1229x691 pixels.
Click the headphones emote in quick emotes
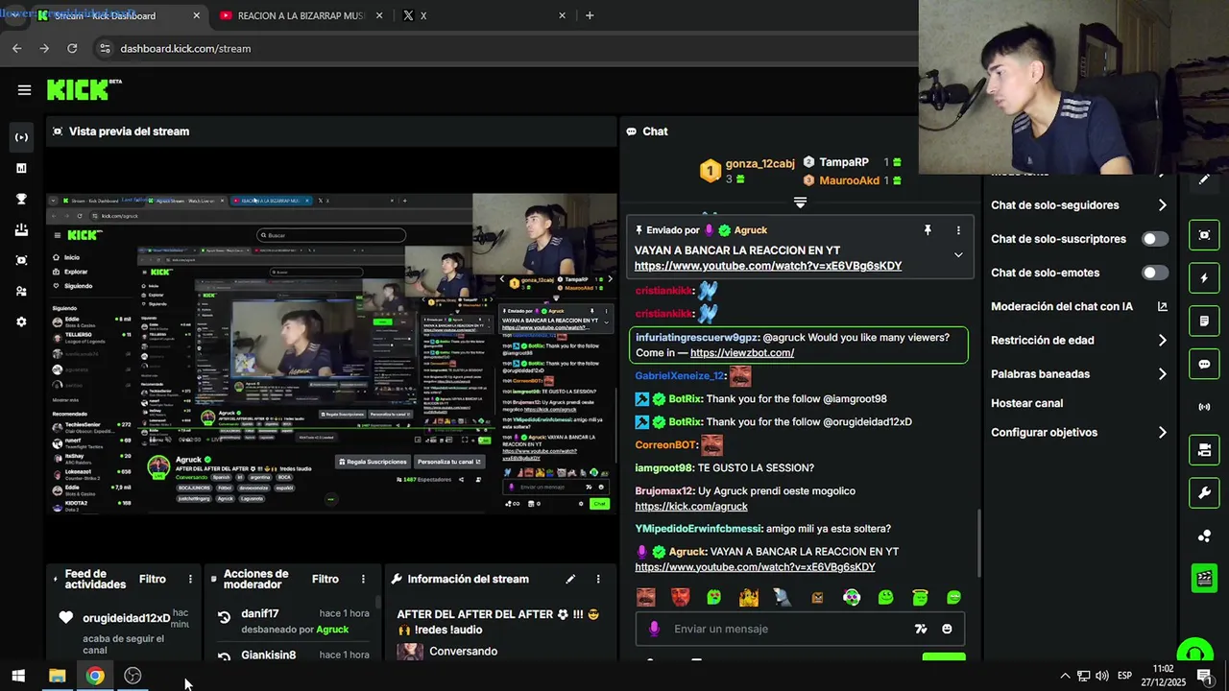(x=852, y=597)
